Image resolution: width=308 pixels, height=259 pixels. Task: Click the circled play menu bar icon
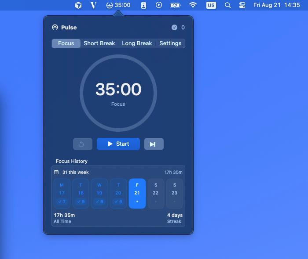point(159,5)
